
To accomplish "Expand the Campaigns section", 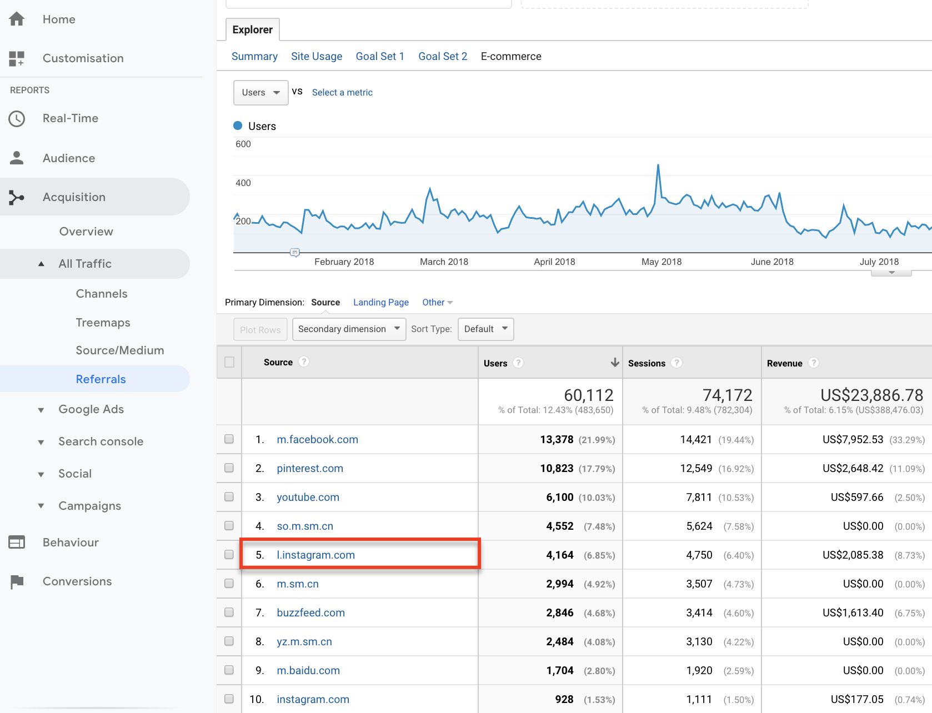I will pos(41,506).
